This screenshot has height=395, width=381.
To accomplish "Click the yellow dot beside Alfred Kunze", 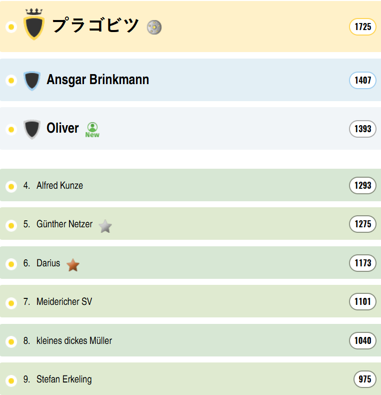I will pyautogui.click(x=11, y=187).
